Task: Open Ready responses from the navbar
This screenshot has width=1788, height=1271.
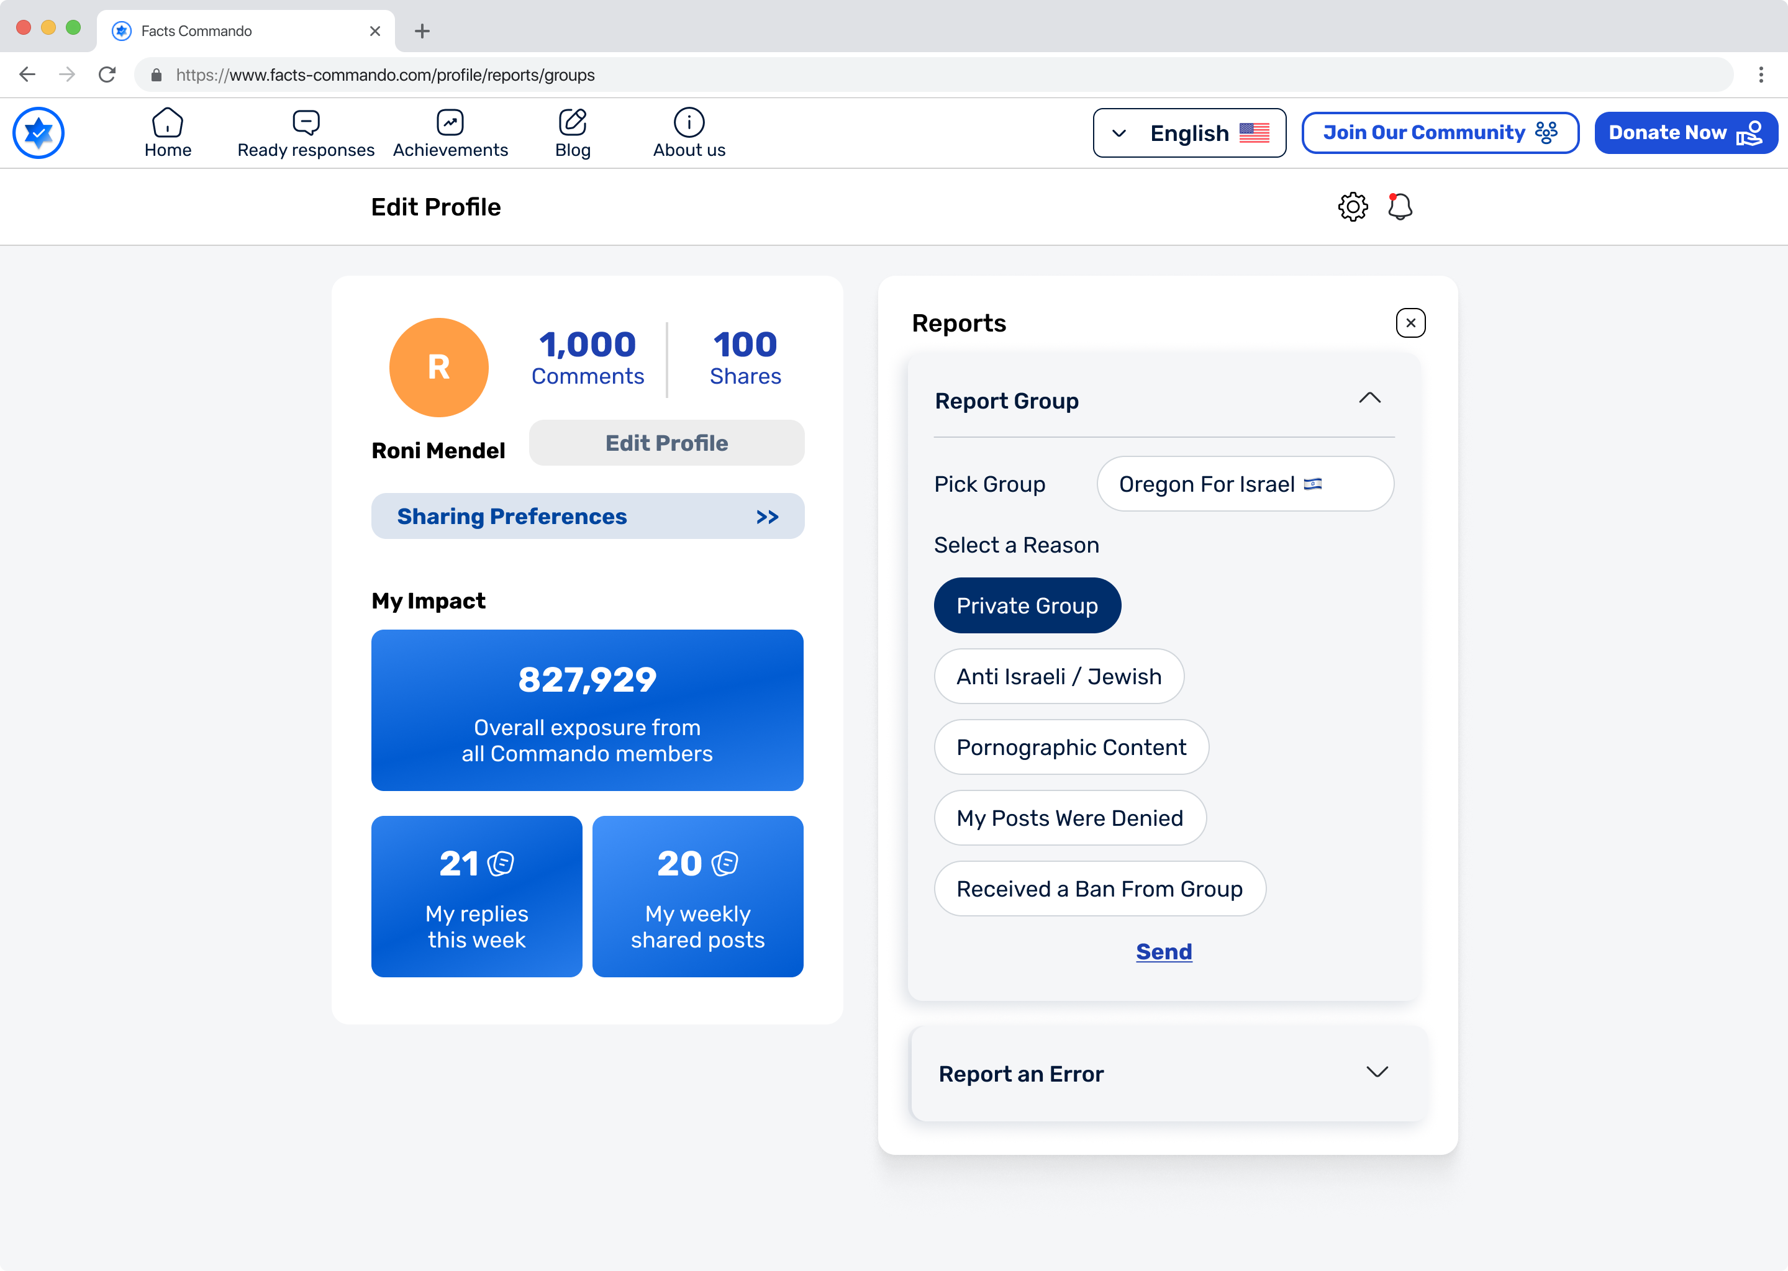Action: (x=306, y=133)
